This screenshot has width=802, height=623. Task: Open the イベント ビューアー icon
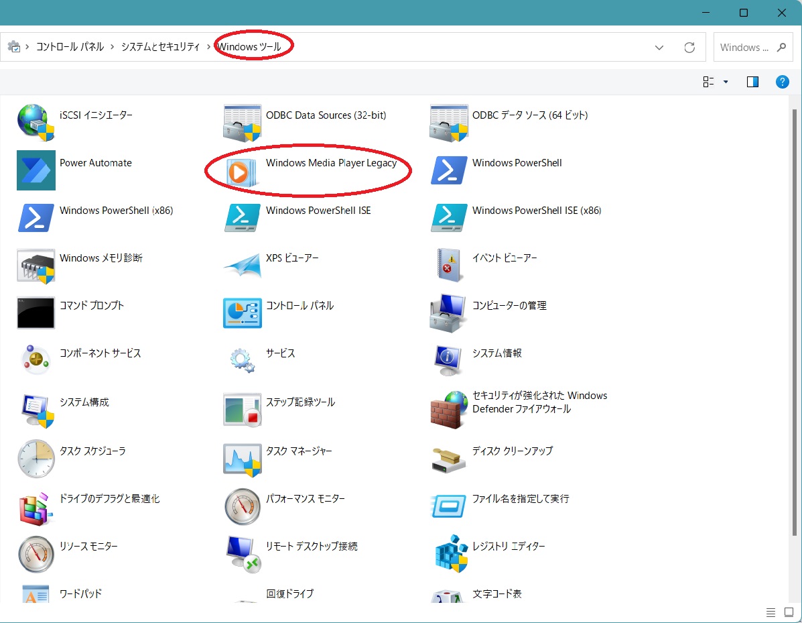tap(449, 266)
